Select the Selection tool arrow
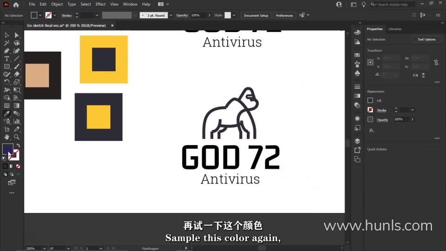446x251 pixels. coord(7,35)
